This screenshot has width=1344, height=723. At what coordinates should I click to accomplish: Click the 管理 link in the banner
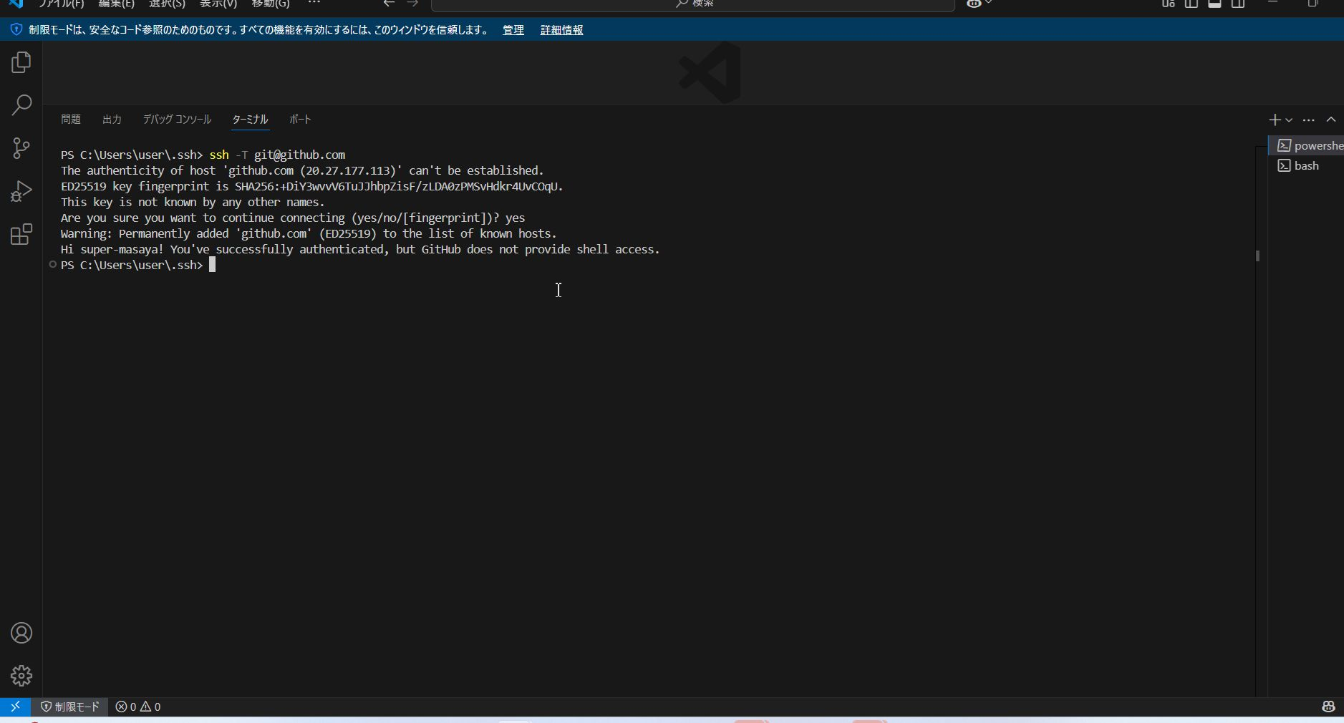[x=513, y=30]
